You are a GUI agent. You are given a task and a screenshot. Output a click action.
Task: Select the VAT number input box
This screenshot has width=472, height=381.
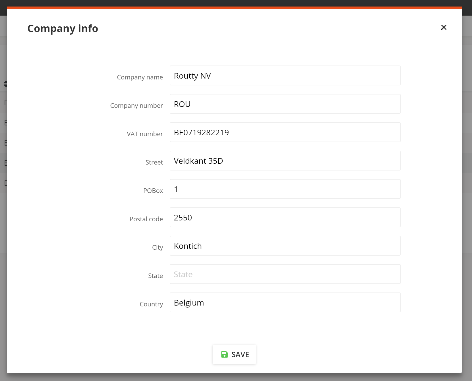tap(285, 132)
